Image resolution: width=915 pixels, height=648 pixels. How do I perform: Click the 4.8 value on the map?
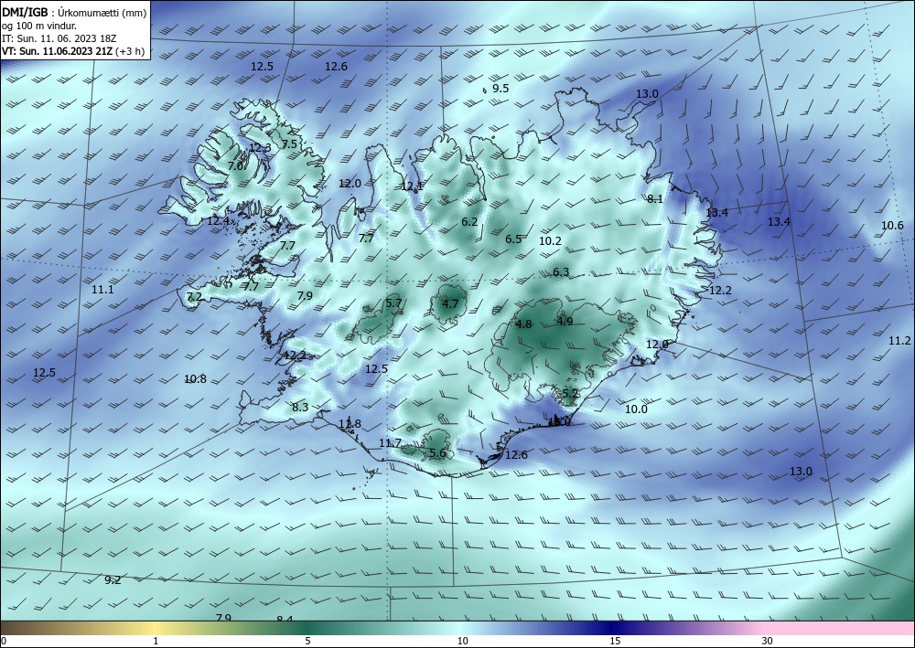[x=524, y=324]
